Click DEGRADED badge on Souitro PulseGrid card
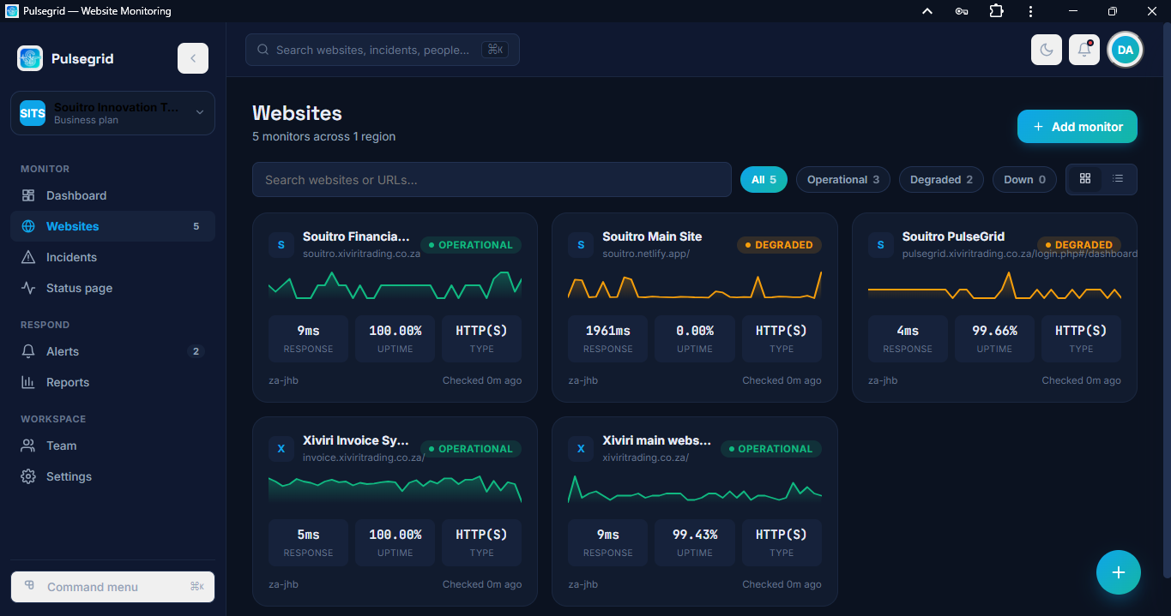 [x=1079, y=245]
